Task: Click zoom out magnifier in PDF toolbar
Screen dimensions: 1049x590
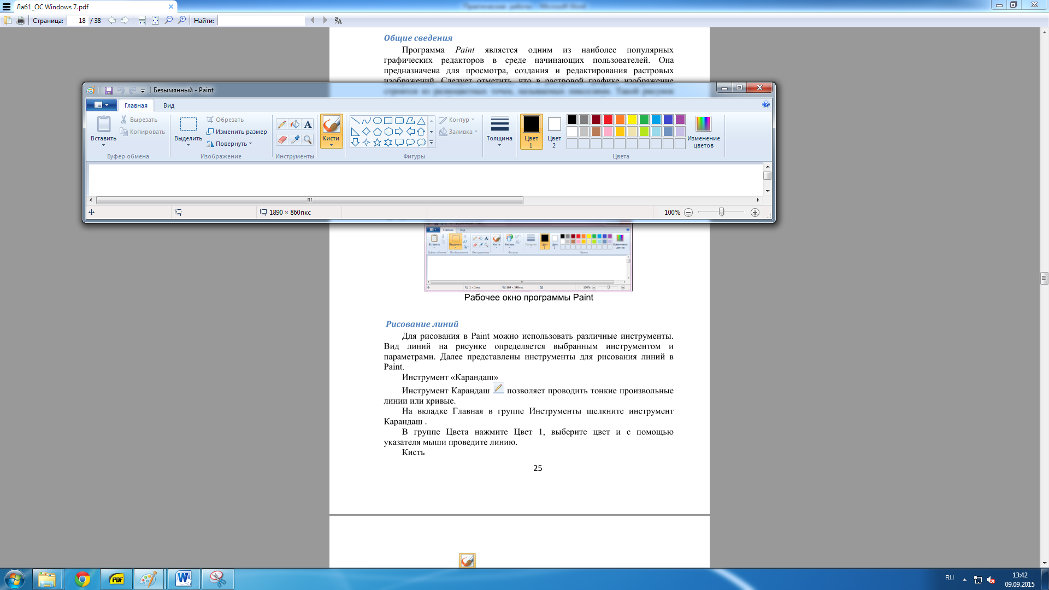Action: pos(169,20)
